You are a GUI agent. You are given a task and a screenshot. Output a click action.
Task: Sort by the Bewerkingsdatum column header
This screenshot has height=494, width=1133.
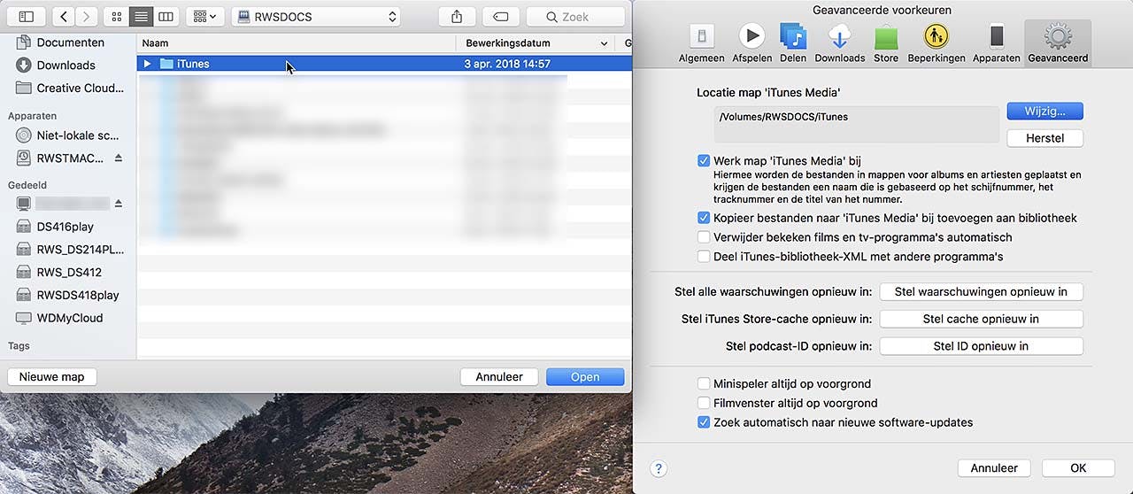pyautogui.click(x=536, y=42)
